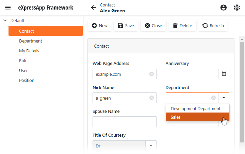Clear the Department combo box value
245x154 pixels.
pyautogui.click(x=213, y=98)
